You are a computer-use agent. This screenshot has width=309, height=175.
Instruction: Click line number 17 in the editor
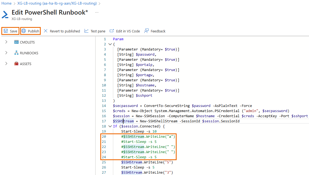(x=104, y=121)
